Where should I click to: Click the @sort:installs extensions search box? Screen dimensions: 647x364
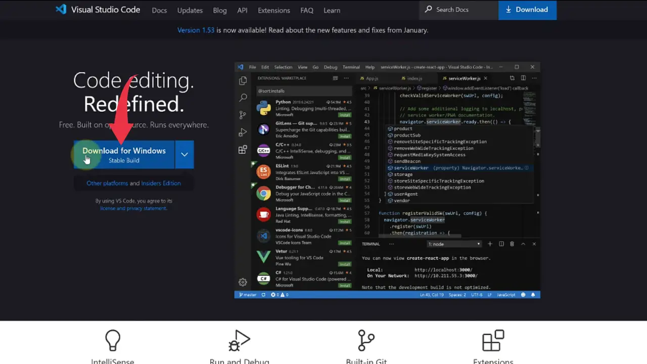point(304,91)
